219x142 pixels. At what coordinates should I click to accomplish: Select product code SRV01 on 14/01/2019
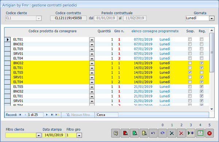click(18, 77)
